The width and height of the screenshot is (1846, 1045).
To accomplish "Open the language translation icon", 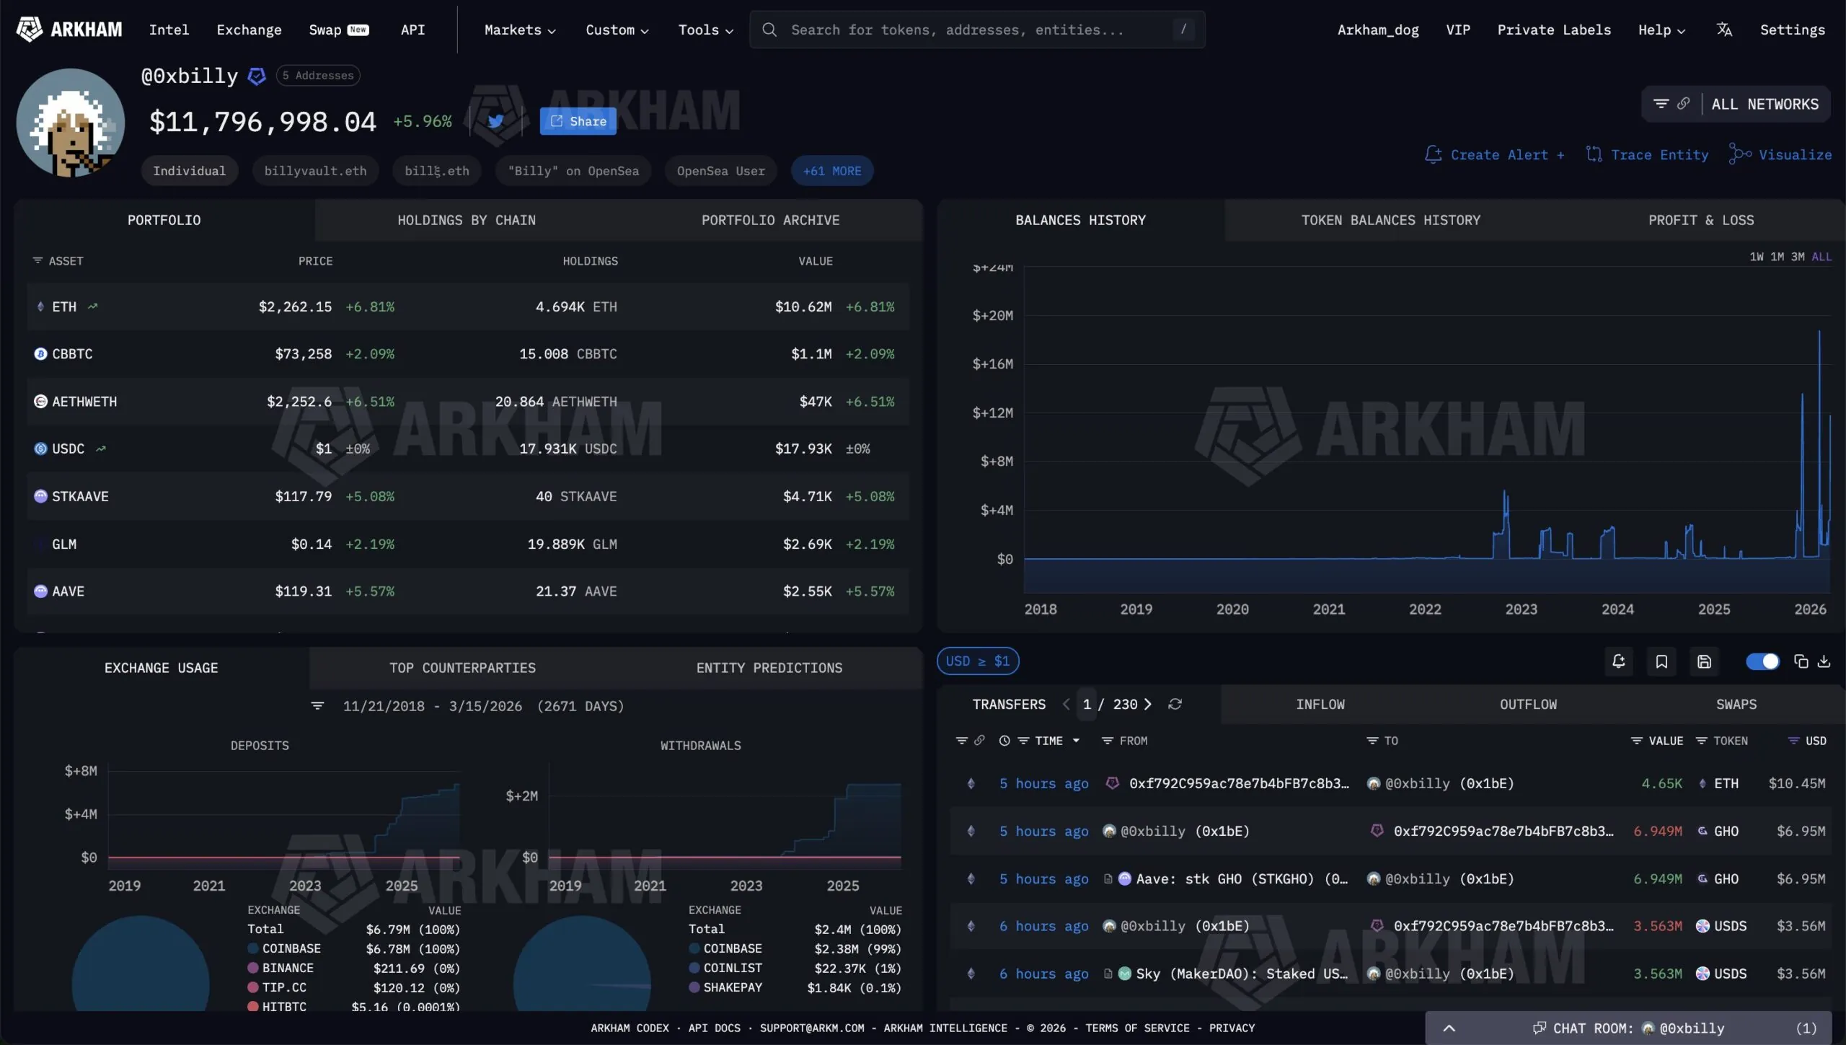I will 1724,30.
